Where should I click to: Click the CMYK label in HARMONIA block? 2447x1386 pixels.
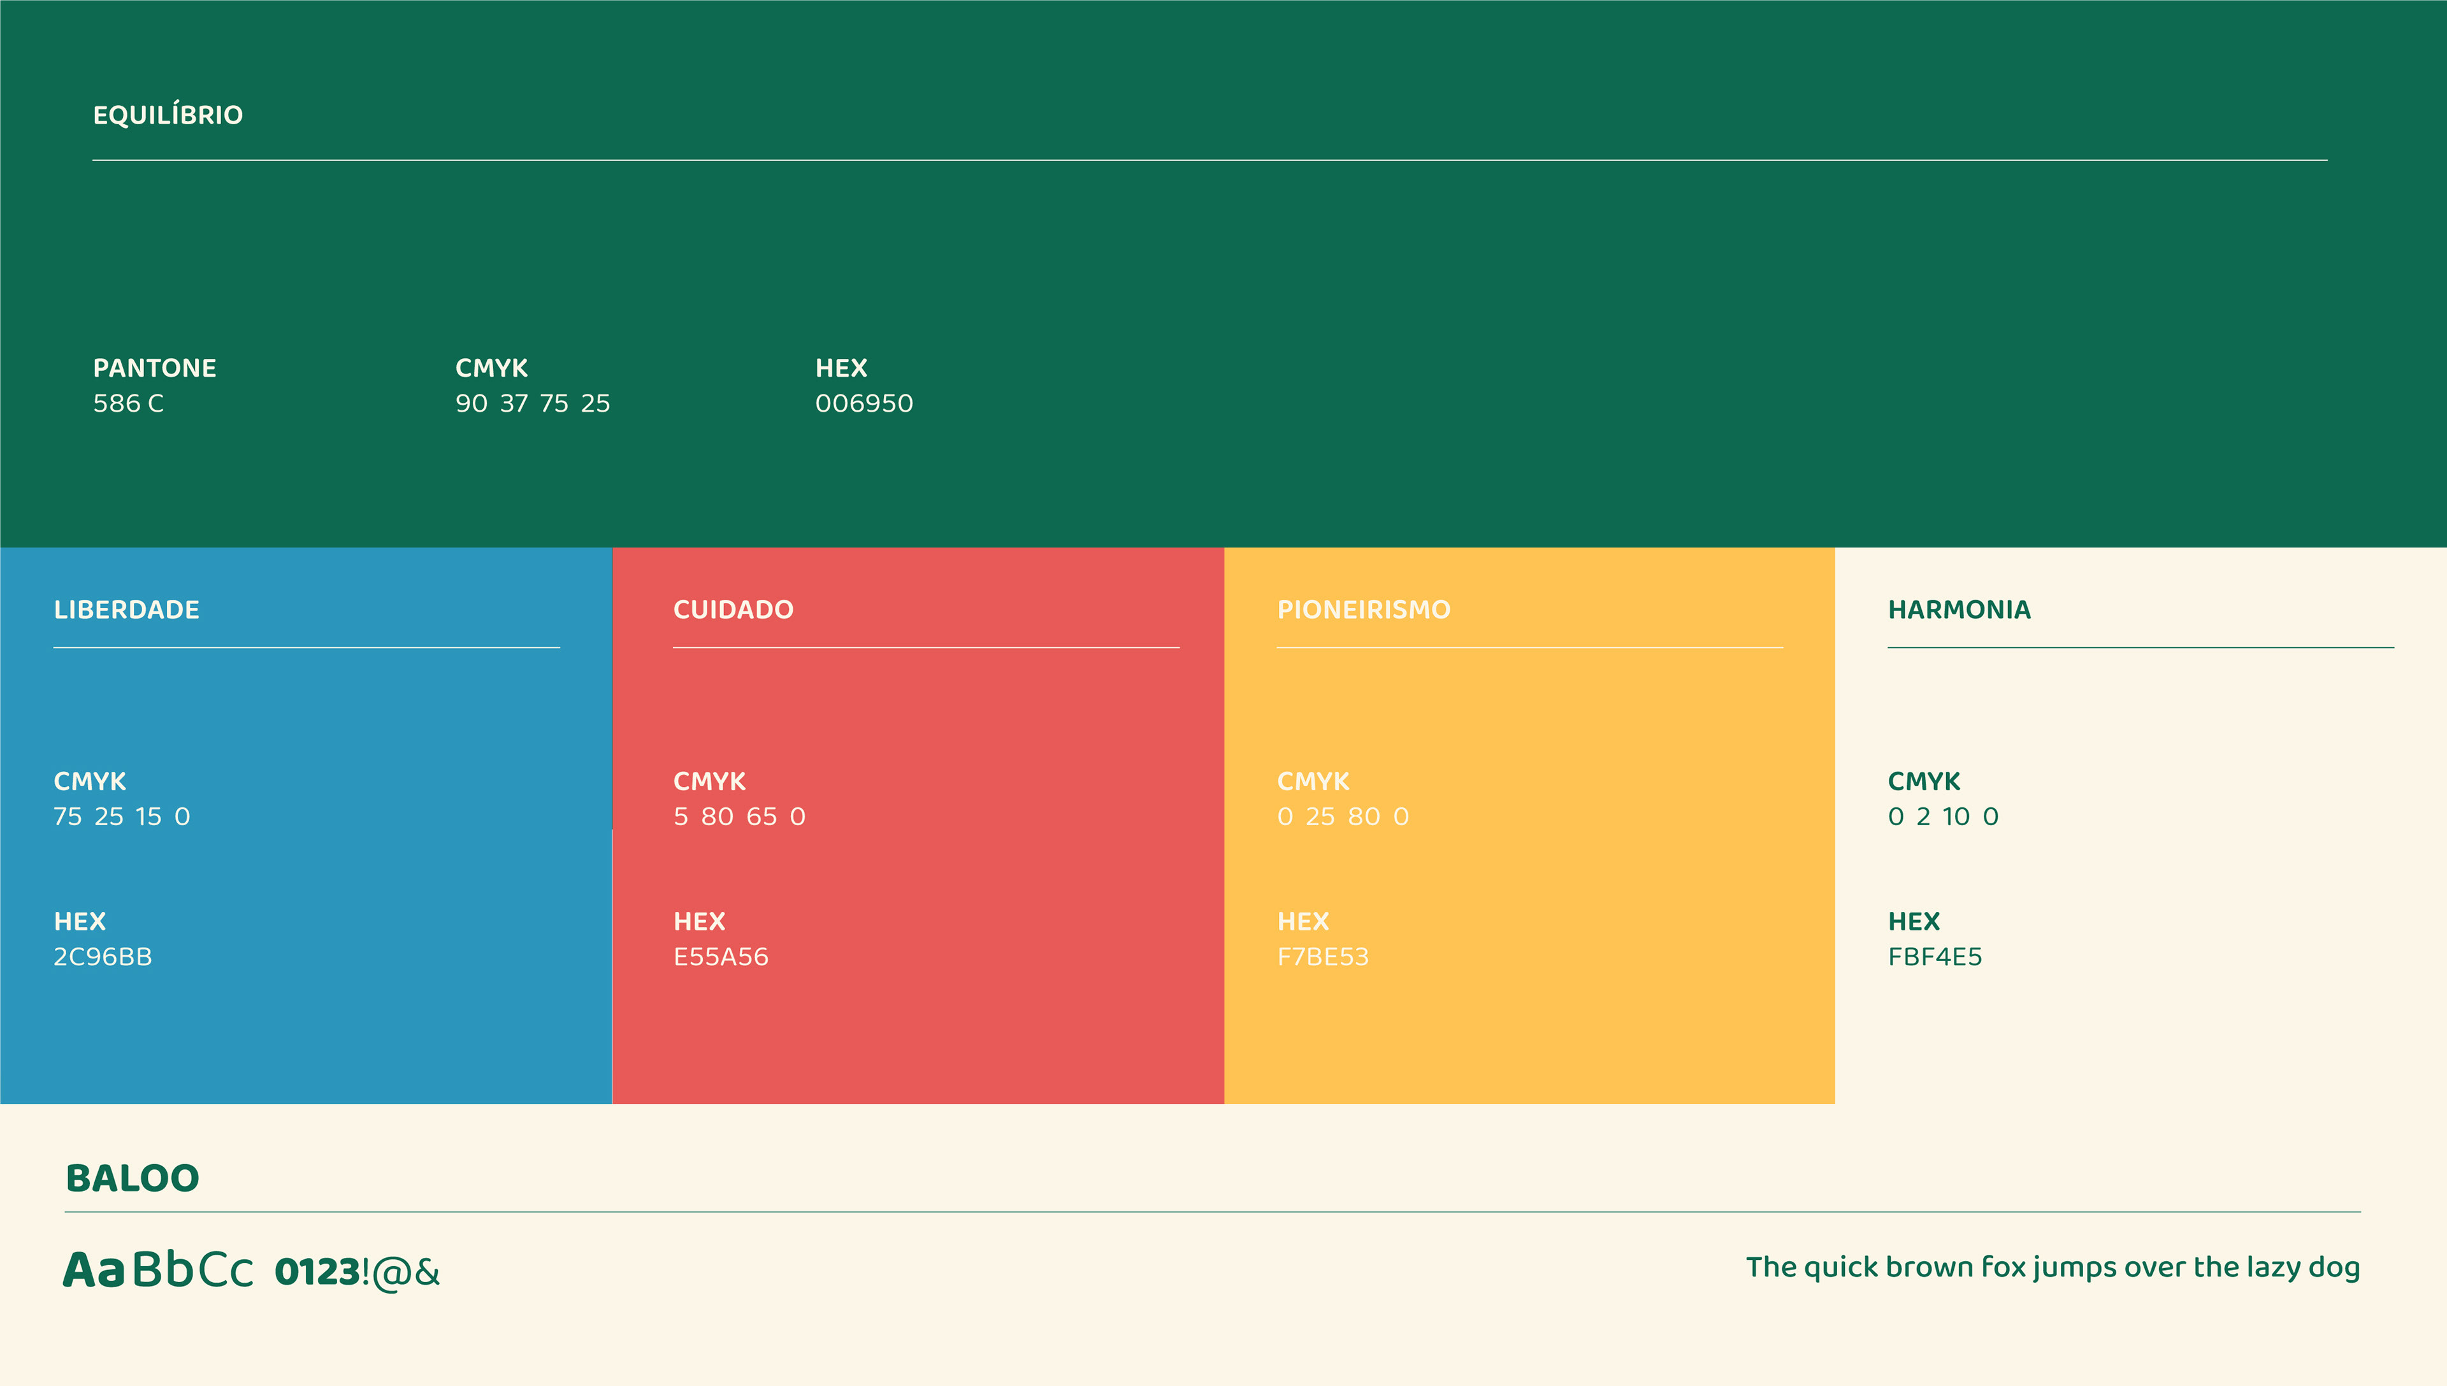(x=1924, y=781)
